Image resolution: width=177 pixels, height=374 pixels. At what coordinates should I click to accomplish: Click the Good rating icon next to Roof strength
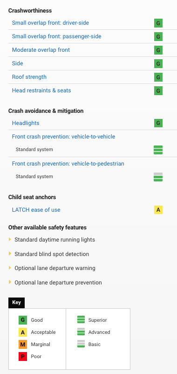pyautogui.click(x=158, y=77)
